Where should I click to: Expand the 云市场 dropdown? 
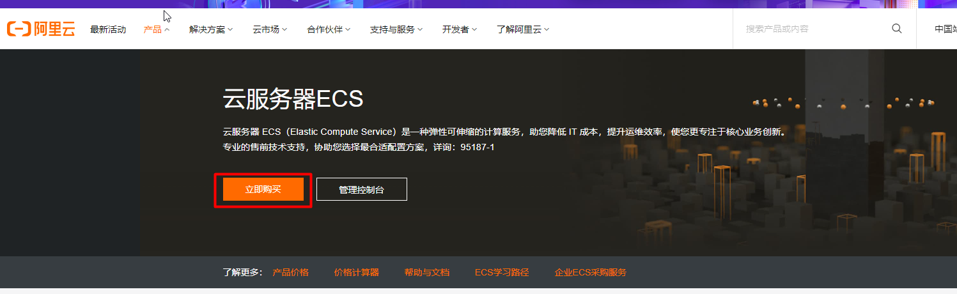(270, 29)
